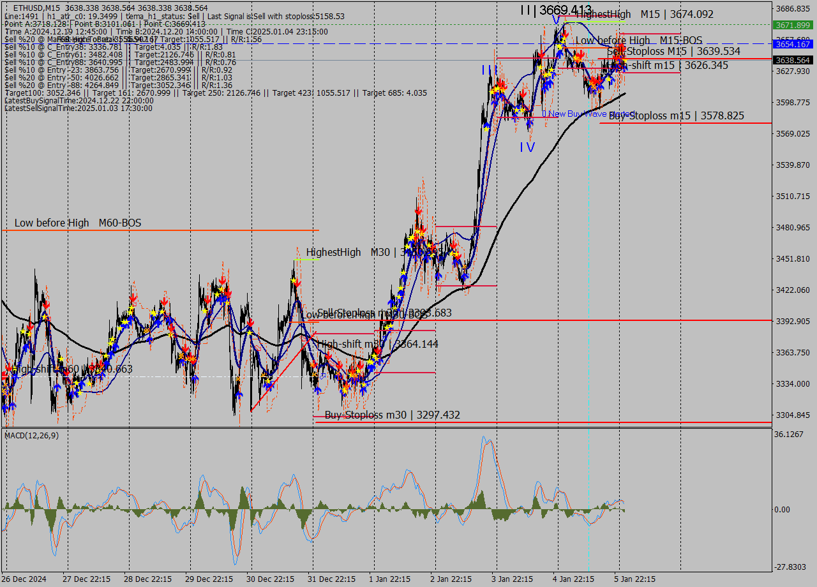Select the 'Low before High M60-BOS' label
Image resolution: width=817 pixels, height=587 pixels.
click(78, 223)
